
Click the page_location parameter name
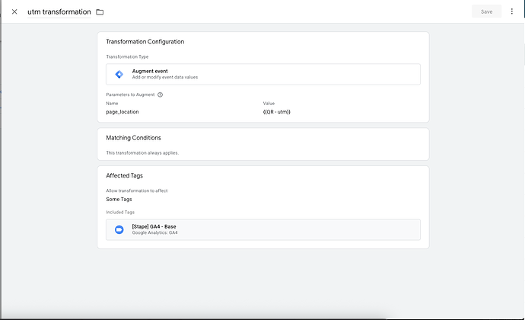123,112
